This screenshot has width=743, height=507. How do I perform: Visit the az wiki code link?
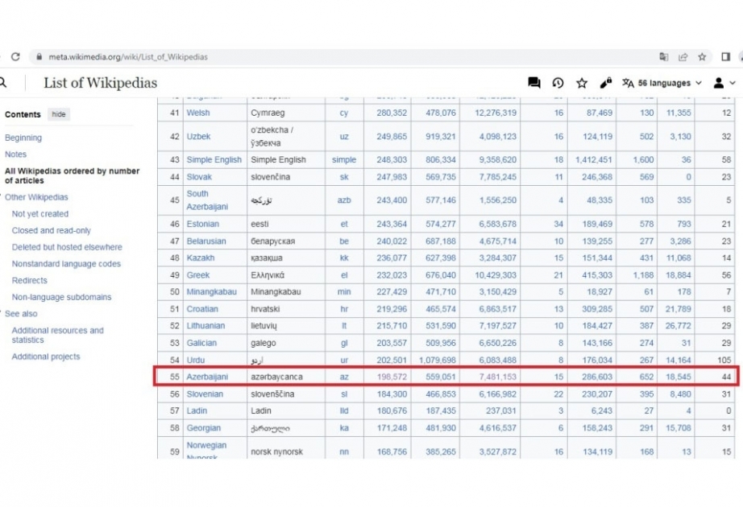344,377
